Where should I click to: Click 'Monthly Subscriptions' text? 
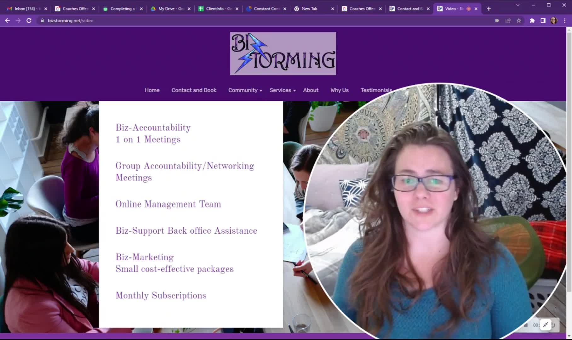point(161,296)
